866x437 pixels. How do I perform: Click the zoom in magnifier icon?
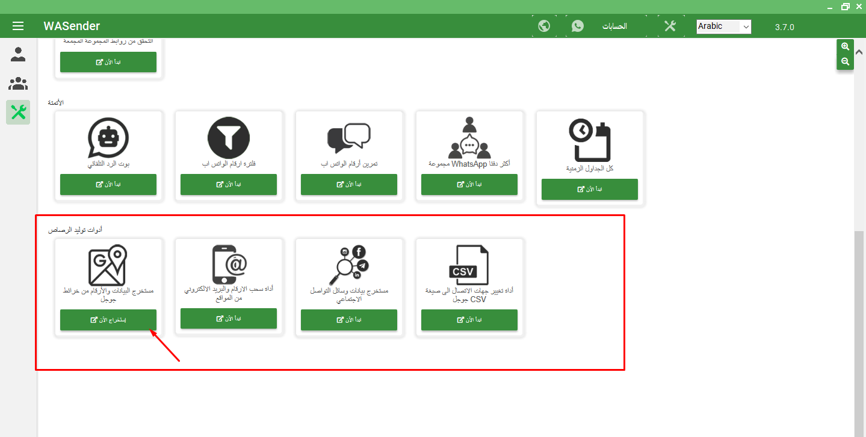pos(845,47)
